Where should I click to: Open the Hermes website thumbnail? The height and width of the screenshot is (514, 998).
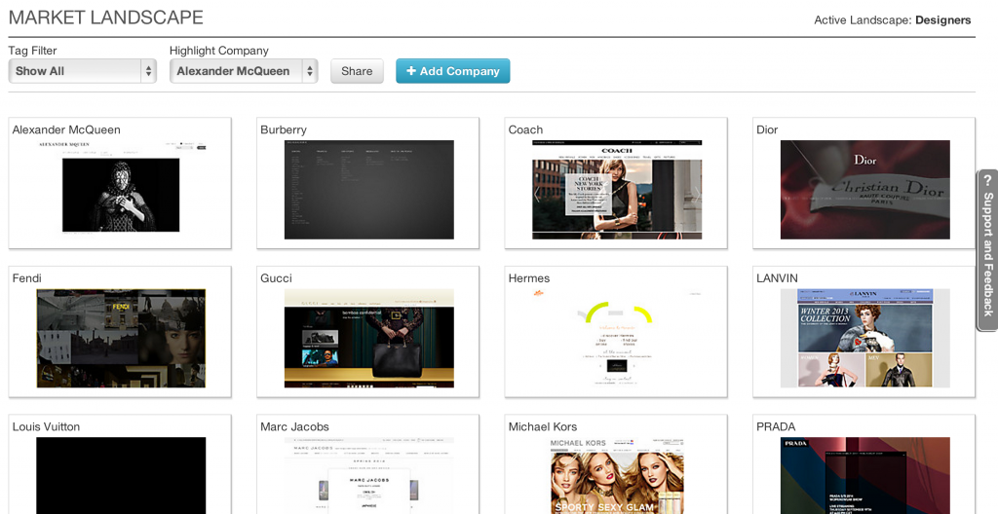[x=617, y=339]
